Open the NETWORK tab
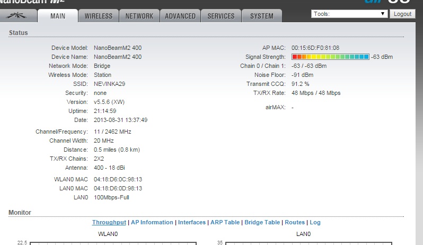Viewport: 423px width, 245px height. (139, 16)
